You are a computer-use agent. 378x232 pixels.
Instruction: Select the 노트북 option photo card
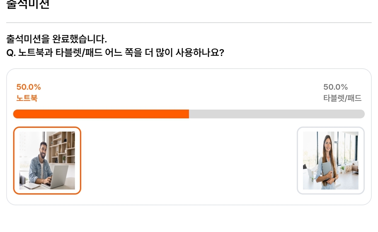[47, 161]
